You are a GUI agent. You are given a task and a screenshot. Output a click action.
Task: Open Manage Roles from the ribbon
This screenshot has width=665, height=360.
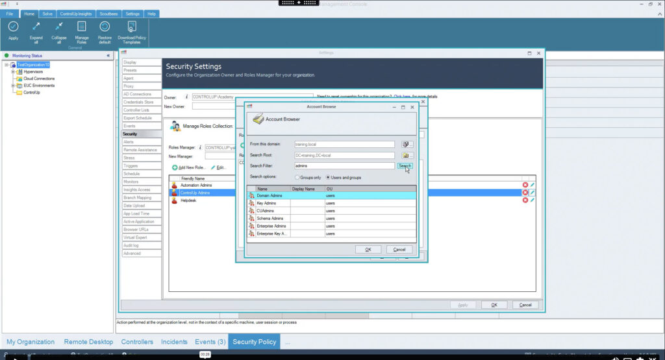81,27
